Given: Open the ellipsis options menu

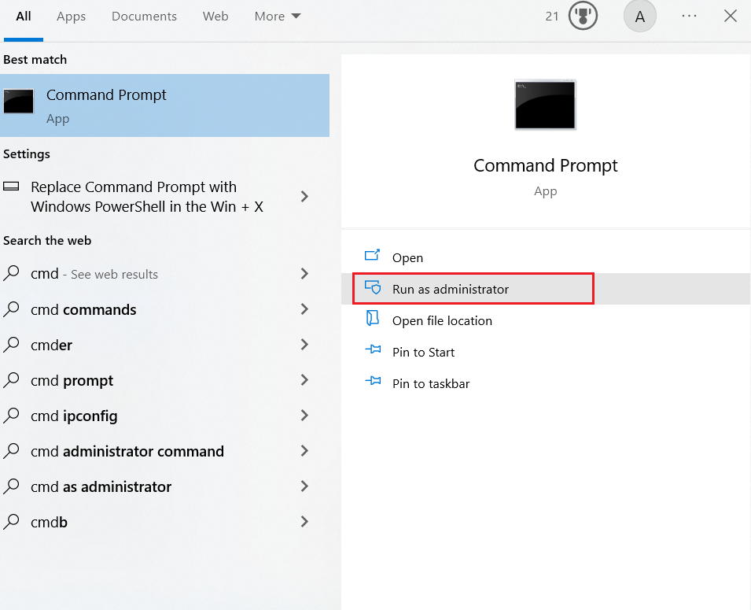Looking at the screenshot, I should [x=689, y=16].
